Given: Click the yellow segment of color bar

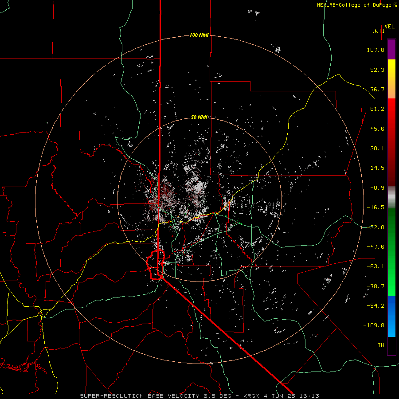Looking at the screenshot, I should pos(391,70).
